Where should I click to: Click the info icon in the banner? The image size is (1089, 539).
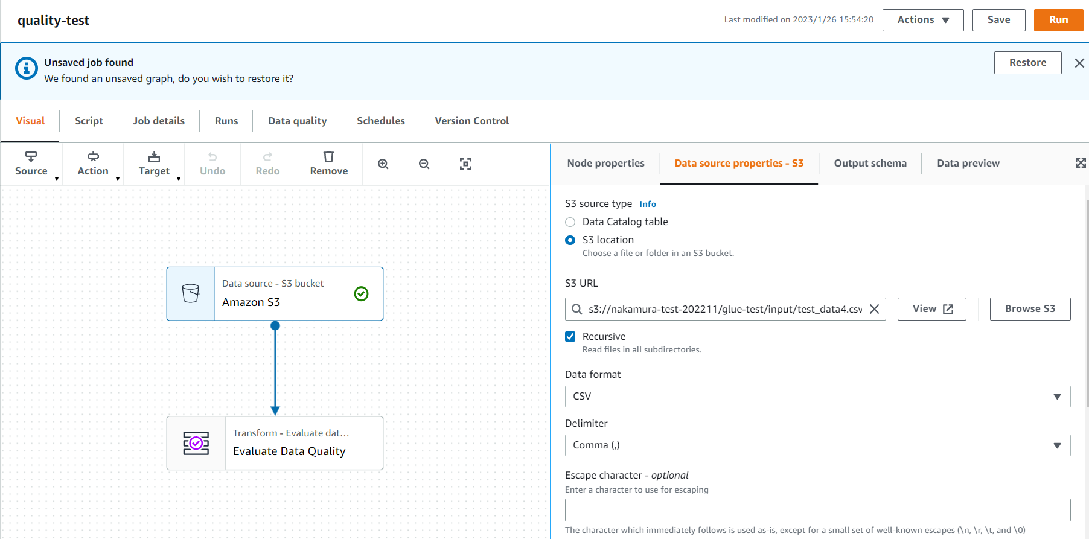click(x=26, y=68)
